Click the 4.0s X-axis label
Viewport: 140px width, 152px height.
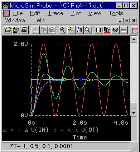tap(121, 123)
